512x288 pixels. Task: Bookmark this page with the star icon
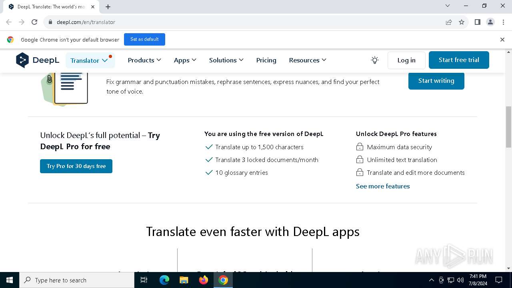pos(462,22)
